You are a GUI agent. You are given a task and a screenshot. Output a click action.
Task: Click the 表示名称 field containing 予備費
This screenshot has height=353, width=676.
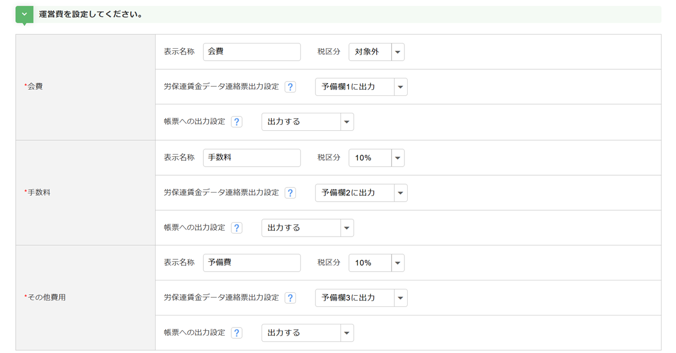(x=251, y=263)
